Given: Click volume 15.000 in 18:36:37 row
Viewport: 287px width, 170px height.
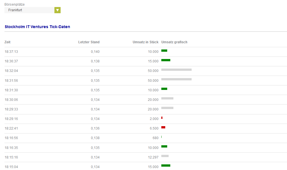Looking at the screenshot, I should click(x=153, y=61).
